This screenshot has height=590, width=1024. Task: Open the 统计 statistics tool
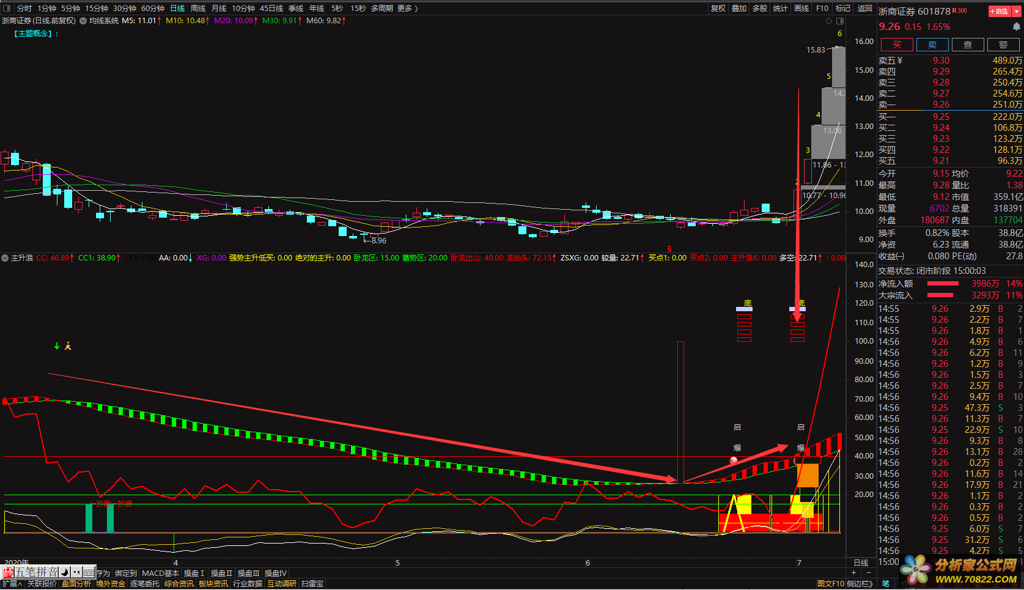(x=781, y=9)
